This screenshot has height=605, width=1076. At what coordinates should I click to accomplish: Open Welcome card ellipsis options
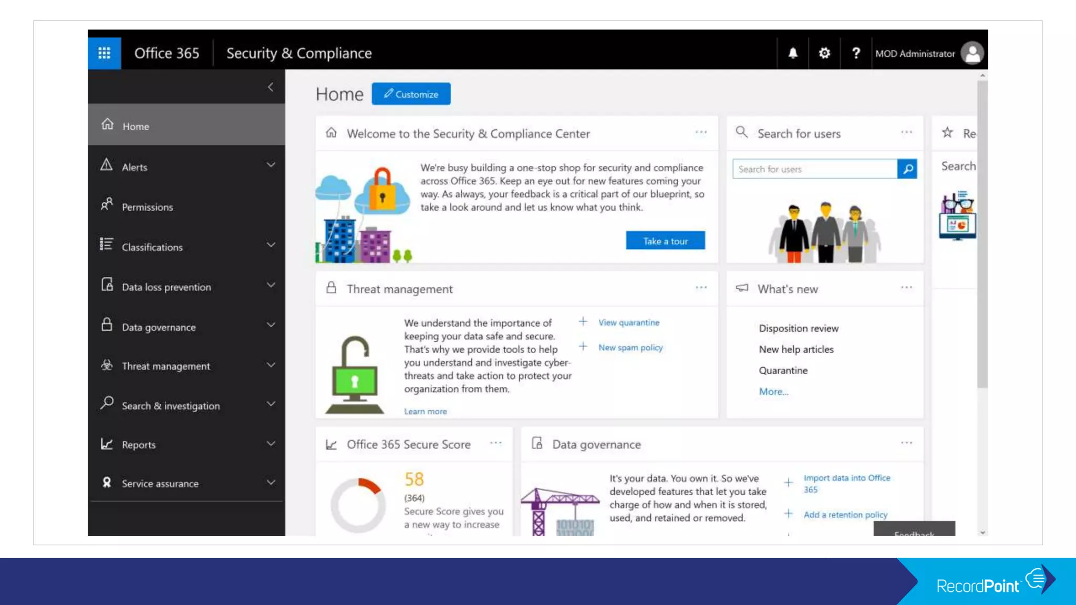click(701, 132)
